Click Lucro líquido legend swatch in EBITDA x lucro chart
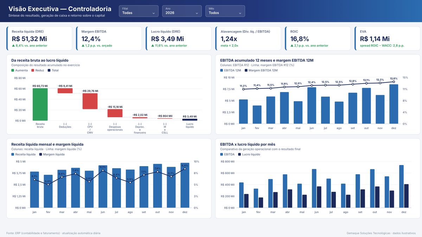 coord(239,154)
